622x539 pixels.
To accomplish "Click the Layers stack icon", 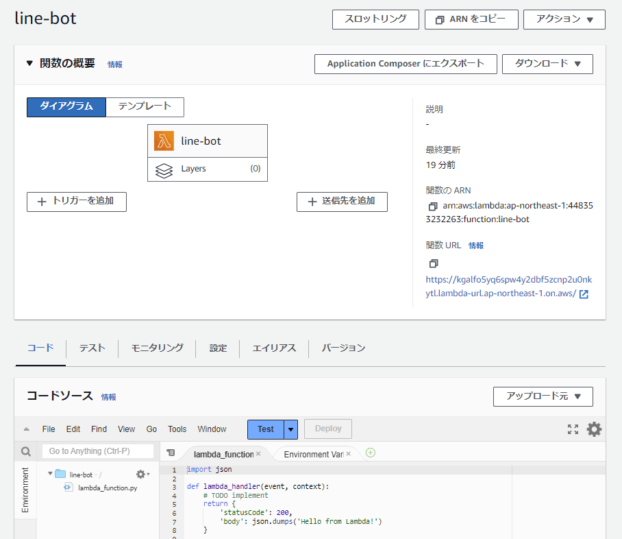I will pyautogui.click(x=164, y=169).
